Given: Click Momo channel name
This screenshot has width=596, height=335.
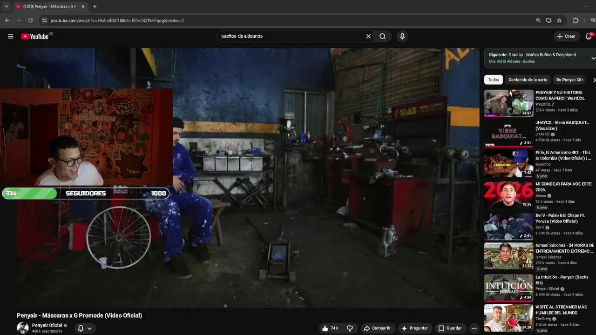Looking at the screenshot, I should [x=541, y=196].
